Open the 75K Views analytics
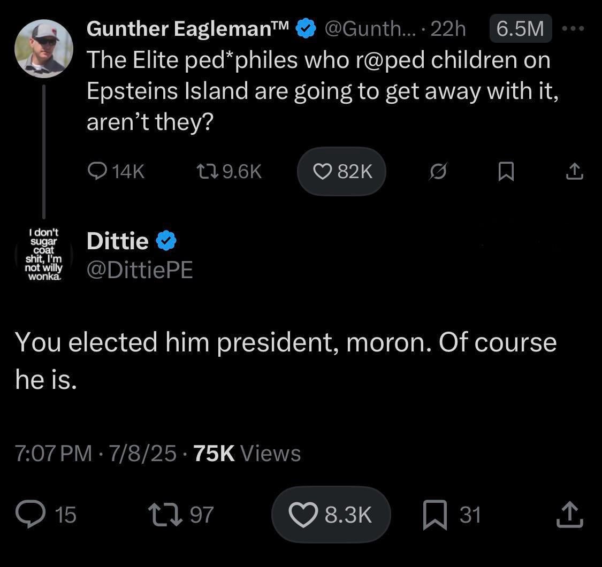The width and height of the screenshot is (602, 567). [x=246, y=454]
